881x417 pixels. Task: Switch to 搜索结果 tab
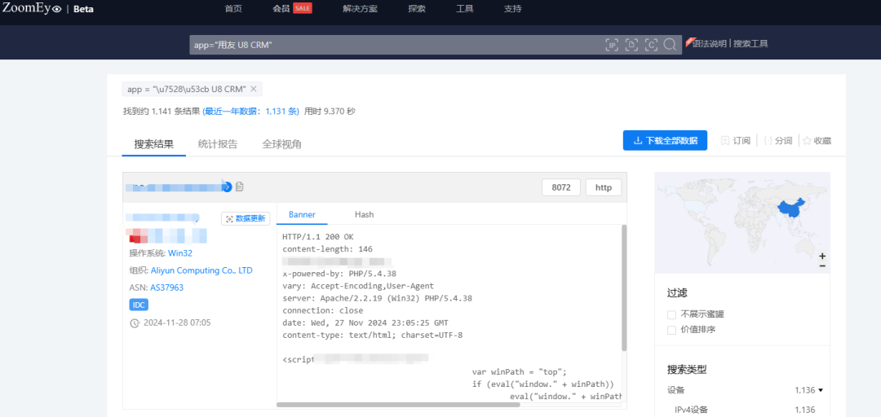point(154,144)
